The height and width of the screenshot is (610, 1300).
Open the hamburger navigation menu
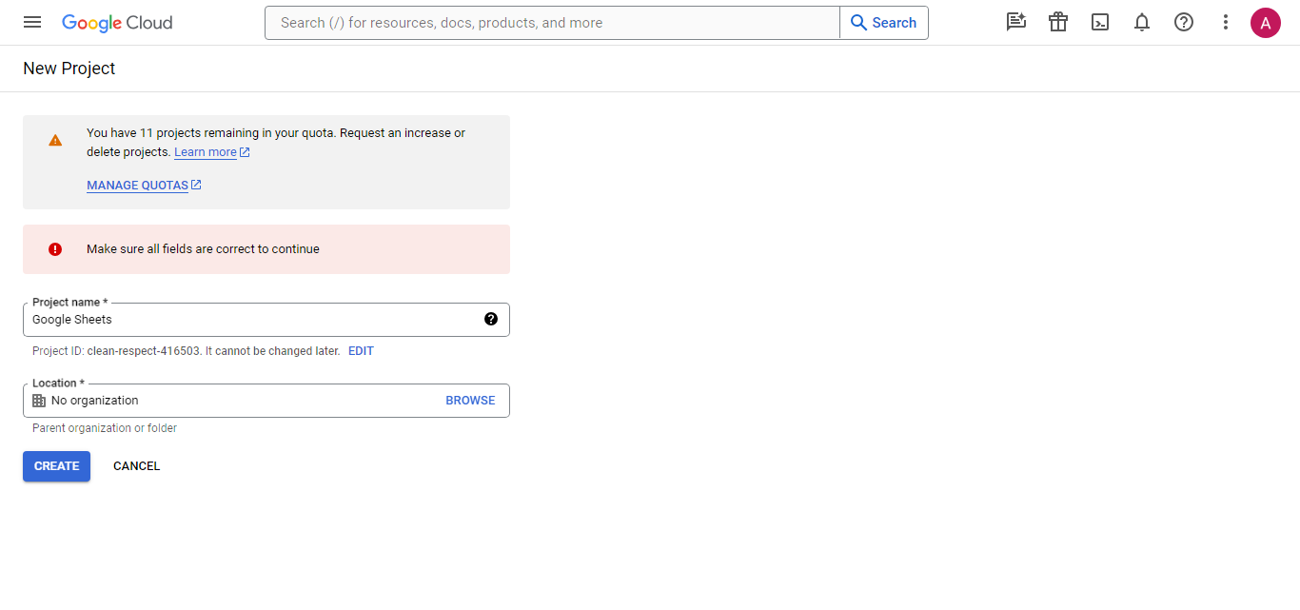[x=32, y=22]
